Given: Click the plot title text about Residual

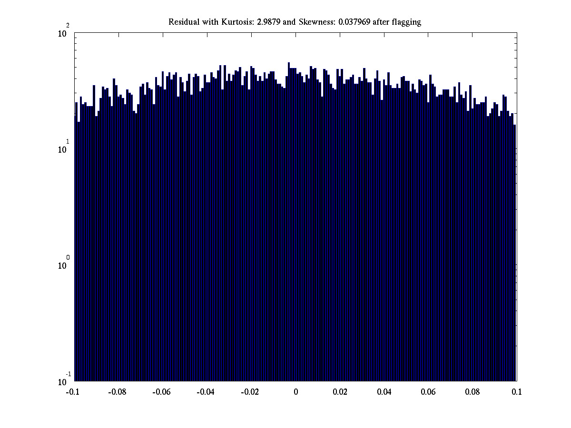Looking at the screenshot, I should click(295, 22).
